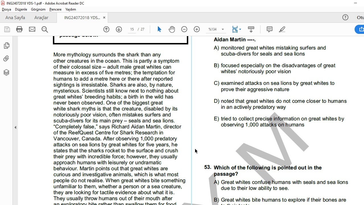Image resolution: width=364 pixels, height=205 pixels.
Task: Open the Yardım menu
Action: (x=71, y=9)
